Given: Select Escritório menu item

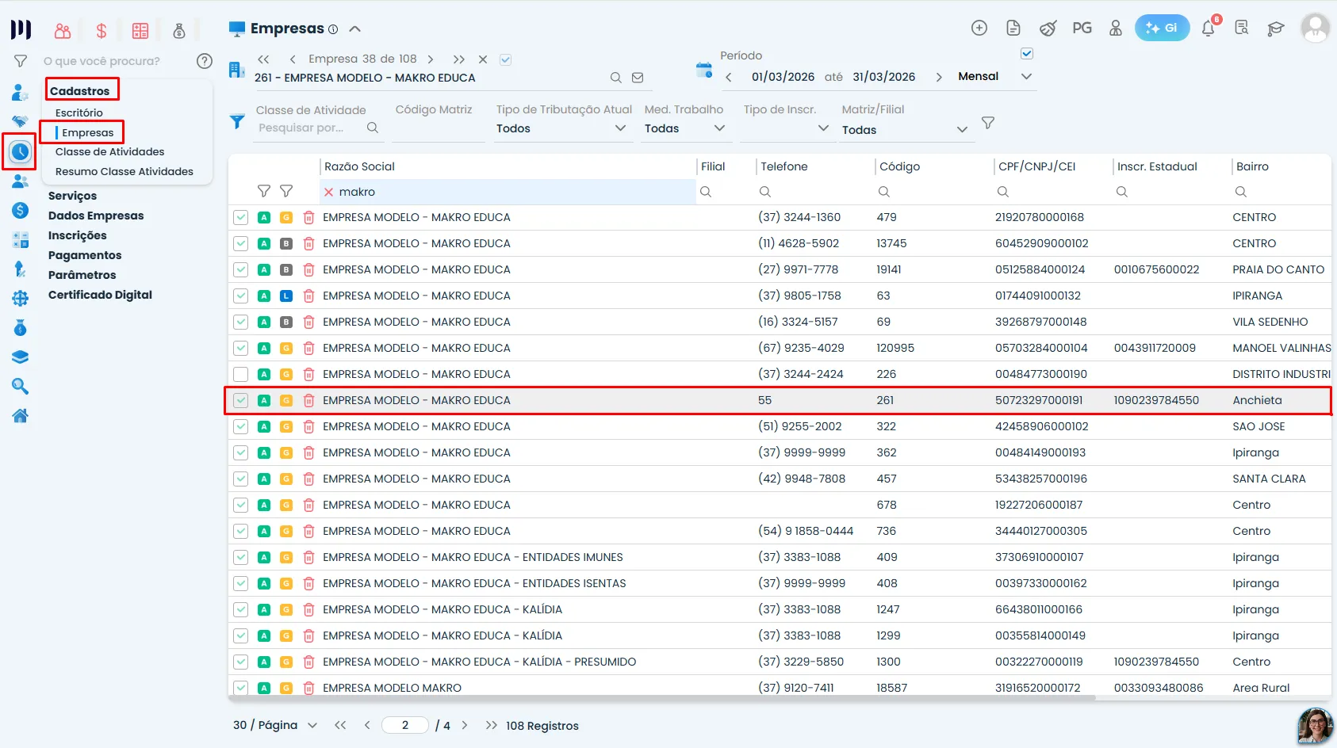Looking at the screenshot, I should pos(79,113).
